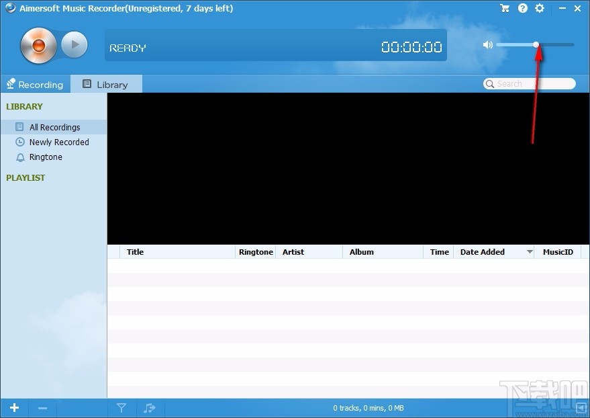This screenshot has height=418, width=590.
Task: Remove item using minus button
Action: point(42,408)
